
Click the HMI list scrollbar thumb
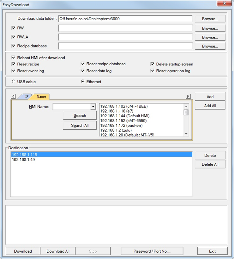186,112
